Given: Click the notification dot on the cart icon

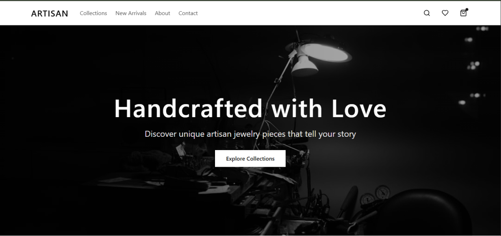Looking at the screenshot, I should click(467, 9).
